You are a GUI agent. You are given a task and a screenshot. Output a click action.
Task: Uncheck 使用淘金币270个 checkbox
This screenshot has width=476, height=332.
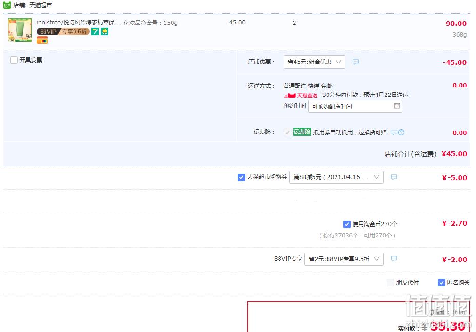point(347,224)
